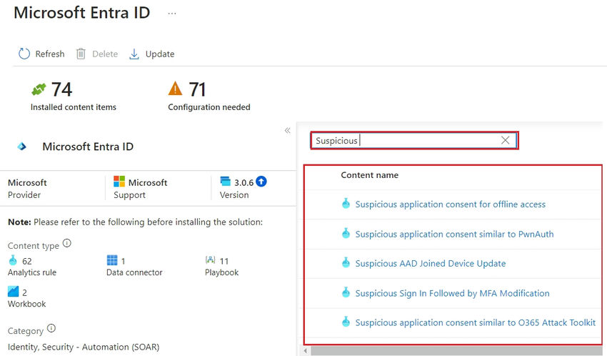The width and height of the screenshot is (607, 356).
Task: Click the Category info icon
Action: point(51,330)
